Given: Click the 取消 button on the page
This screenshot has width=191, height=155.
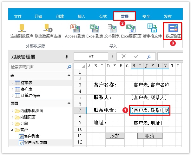Looking at the screenshot, I should click(x=149, y=136).
